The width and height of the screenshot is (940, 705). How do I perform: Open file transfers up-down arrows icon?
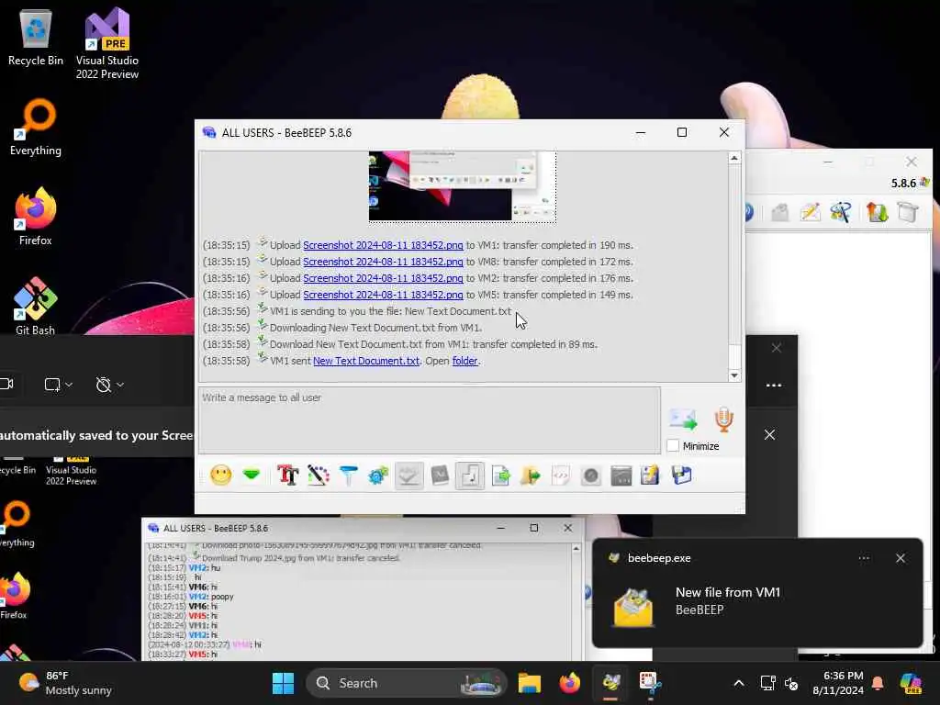pos(877,212)
